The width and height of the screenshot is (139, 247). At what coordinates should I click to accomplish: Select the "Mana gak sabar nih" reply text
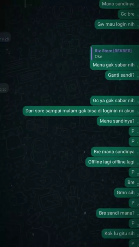pos(114,65)
